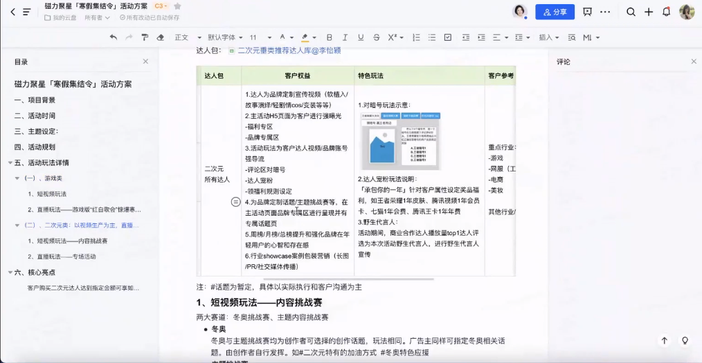
Task: Click the table's horizontal scrollbar
Action: (349, 279)
